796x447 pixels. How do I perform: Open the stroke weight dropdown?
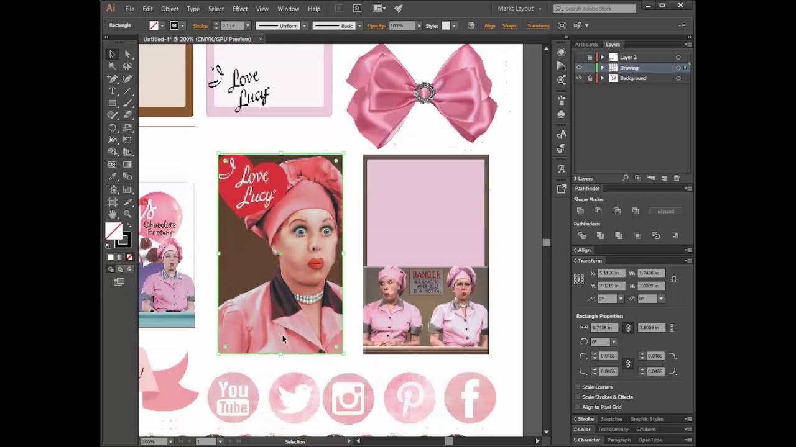point(248,25)
